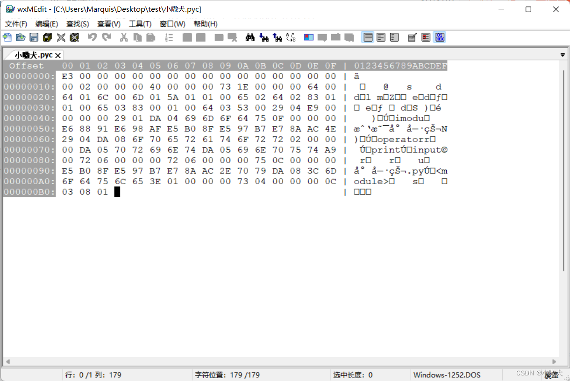Image resolution: width=570 pixels, height=381 pixels.
Task: Click the Cut scissors icon
Action: [124, 37]
